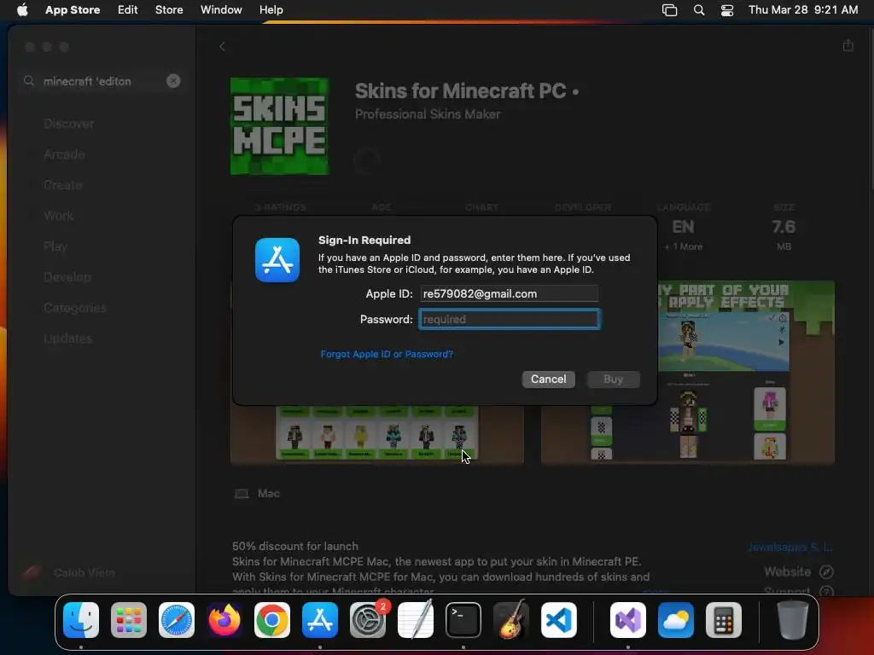The height and width of the screenshot is (655, 874).
Task: Select Play in the sidebar
Action: click(x=55, y=246)
